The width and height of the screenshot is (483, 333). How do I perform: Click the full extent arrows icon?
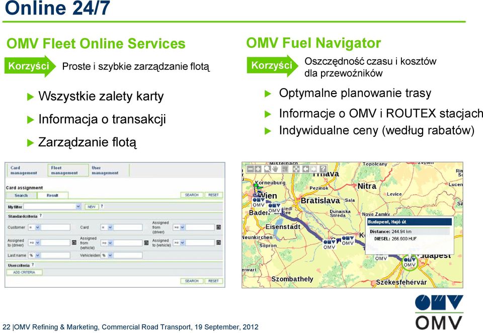pyautogui.click(x=296, y=169)
